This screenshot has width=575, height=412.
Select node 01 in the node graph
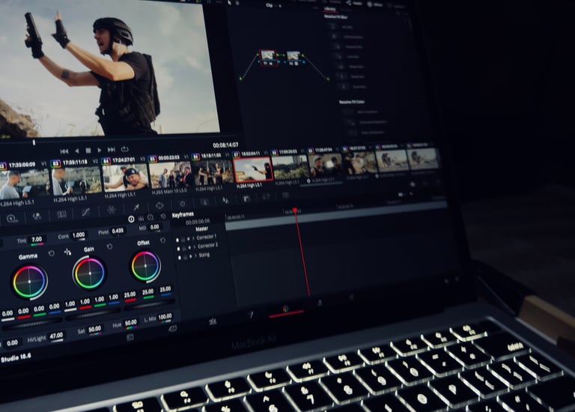coord(268,58)
